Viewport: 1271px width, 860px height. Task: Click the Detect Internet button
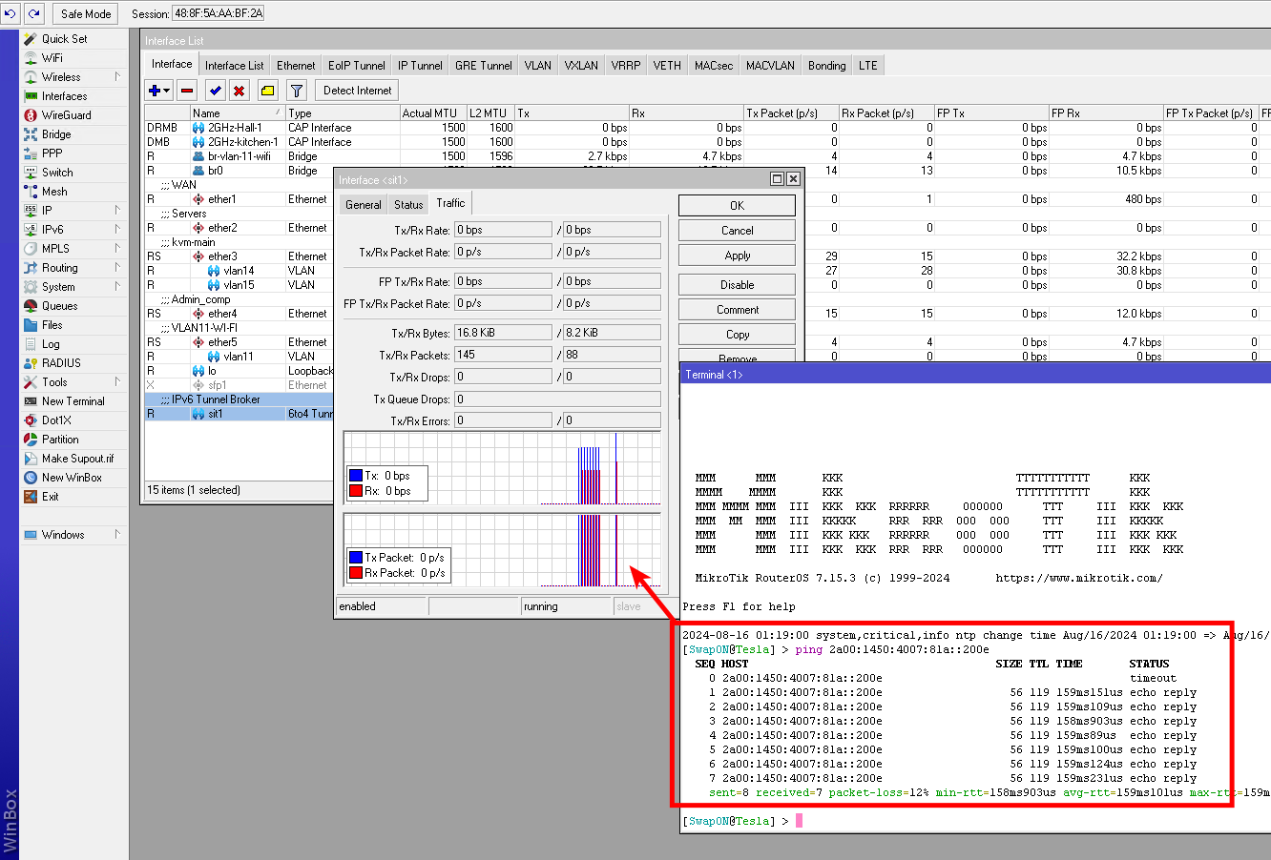(x=357, y=91)
